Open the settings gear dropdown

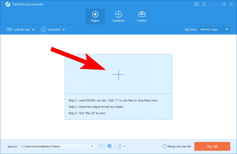click(x=122, y=146)
